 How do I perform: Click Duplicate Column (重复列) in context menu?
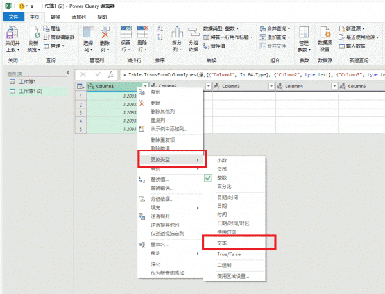pos(158,120)
